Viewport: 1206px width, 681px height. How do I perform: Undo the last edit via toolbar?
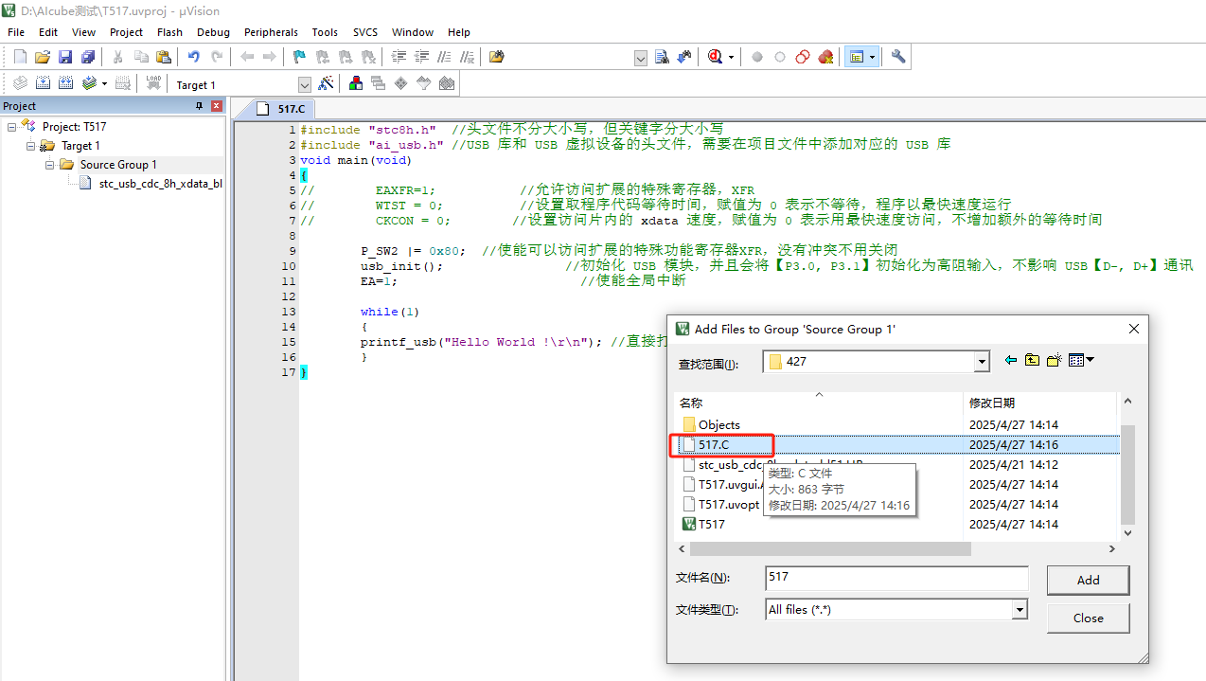pos(193,57)
